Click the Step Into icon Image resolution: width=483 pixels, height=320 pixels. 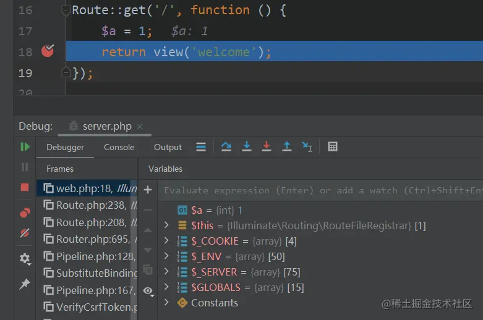point(246,146)
